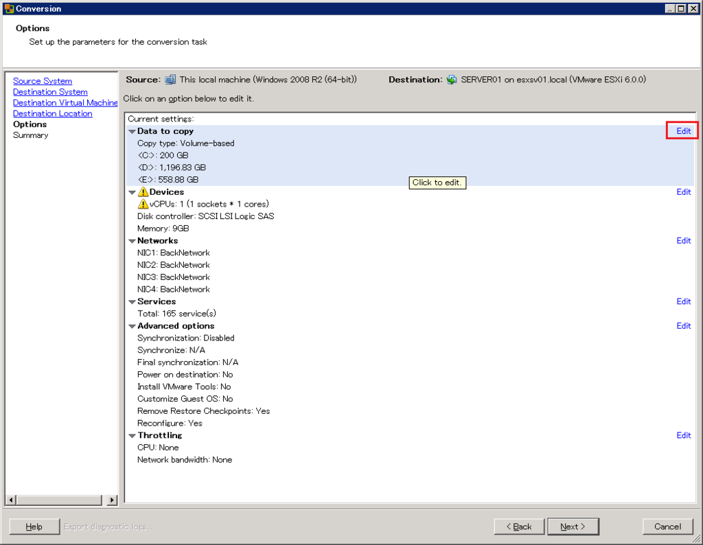Select the Summary step in sidebar
This screenshot has width=703, height=545.
click(x=30, y=135)
